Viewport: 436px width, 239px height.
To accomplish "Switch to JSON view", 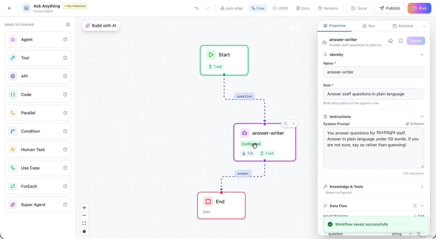I will [x=280, y=8].
